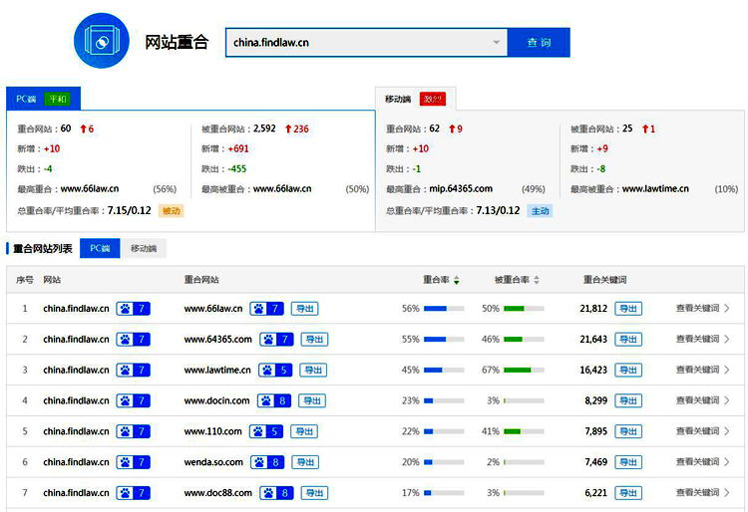
Task: Sort the table by 重合率 column
Action: point(441,280)
